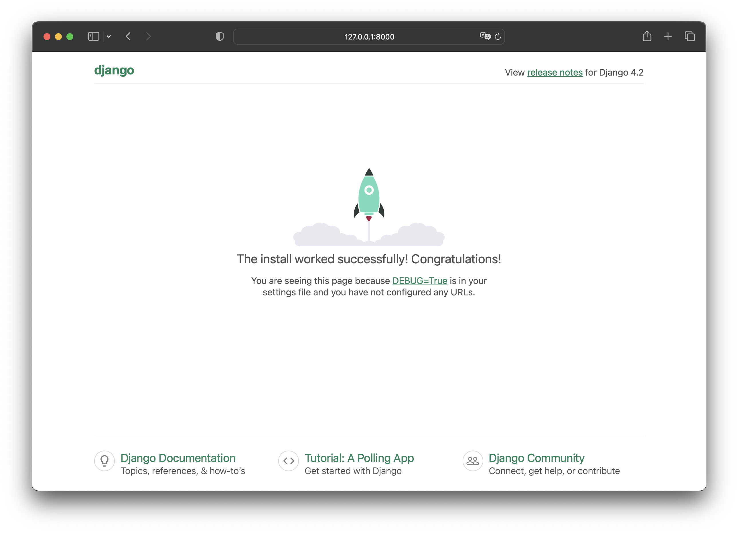The height and width of the screenshot is (533, 738).
Task: Minimize the window with yellow button
Action: pyautogui.click(x=58, y=37)
